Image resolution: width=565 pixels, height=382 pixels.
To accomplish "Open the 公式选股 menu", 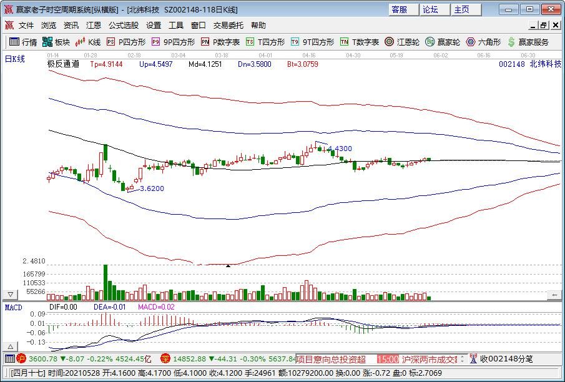I will tap(124, 25).
